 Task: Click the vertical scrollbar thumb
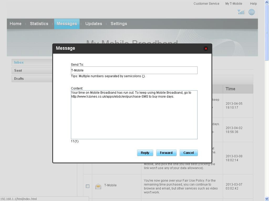click(x=267, y=32)
